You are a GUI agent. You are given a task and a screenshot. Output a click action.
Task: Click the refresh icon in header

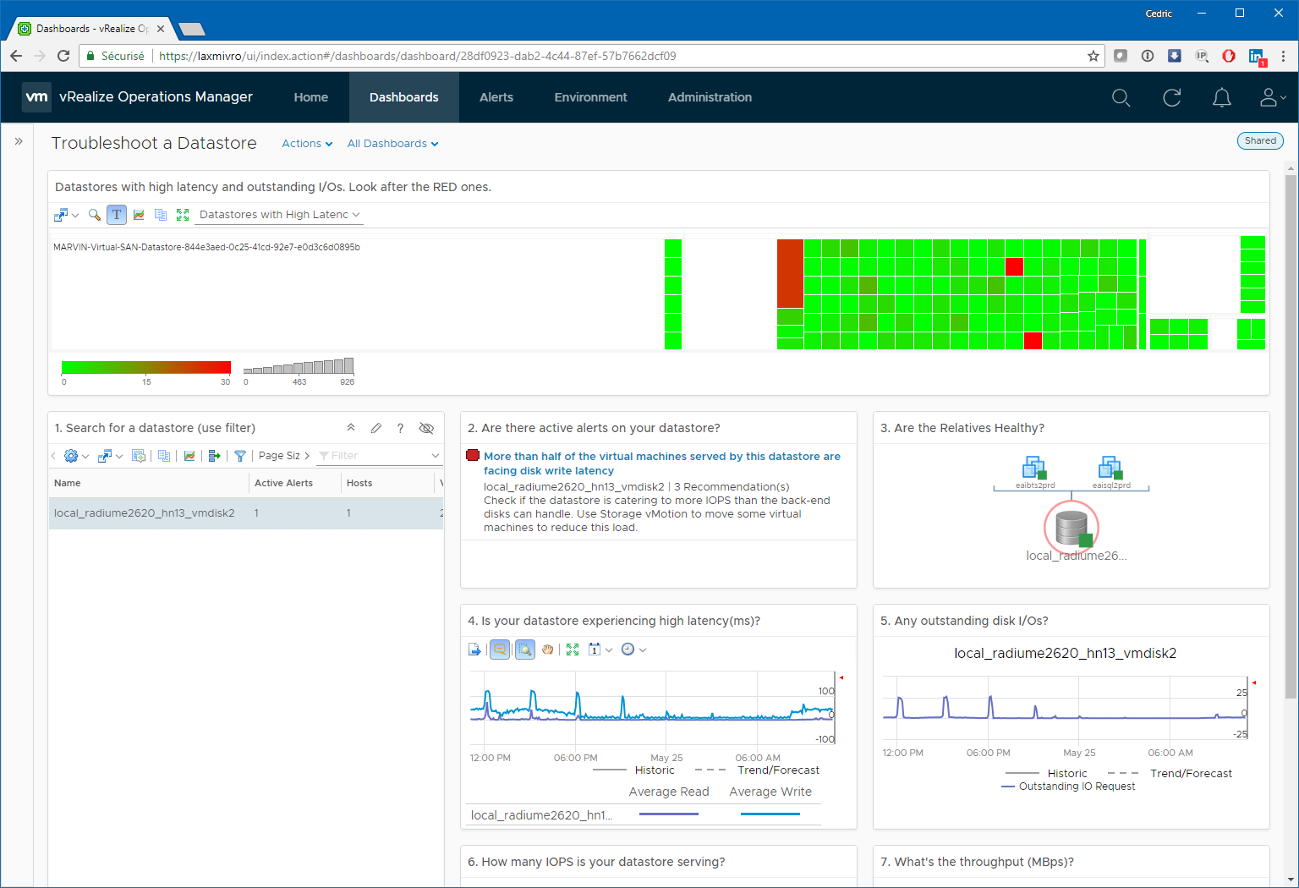[1171, 98]
